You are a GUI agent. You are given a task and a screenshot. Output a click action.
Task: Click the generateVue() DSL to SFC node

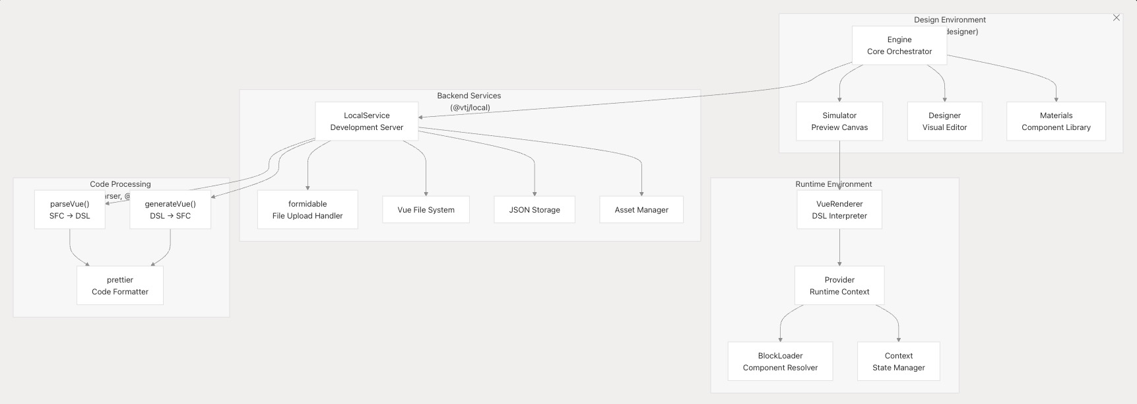(170, 210)
